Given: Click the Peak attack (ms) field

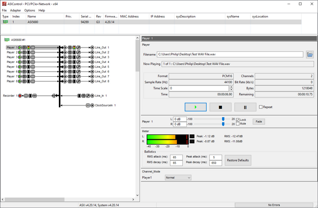Looking at the screenshot, I should [x=216, y=157].
